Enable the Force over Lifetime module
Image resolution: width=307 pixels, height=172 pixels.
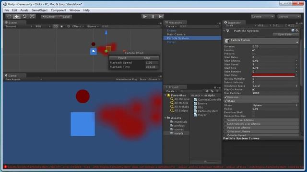pos(225,128)
